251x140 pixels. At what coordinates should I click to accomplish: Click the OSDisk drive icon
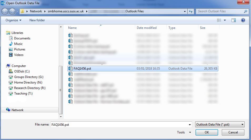[11, 71]
